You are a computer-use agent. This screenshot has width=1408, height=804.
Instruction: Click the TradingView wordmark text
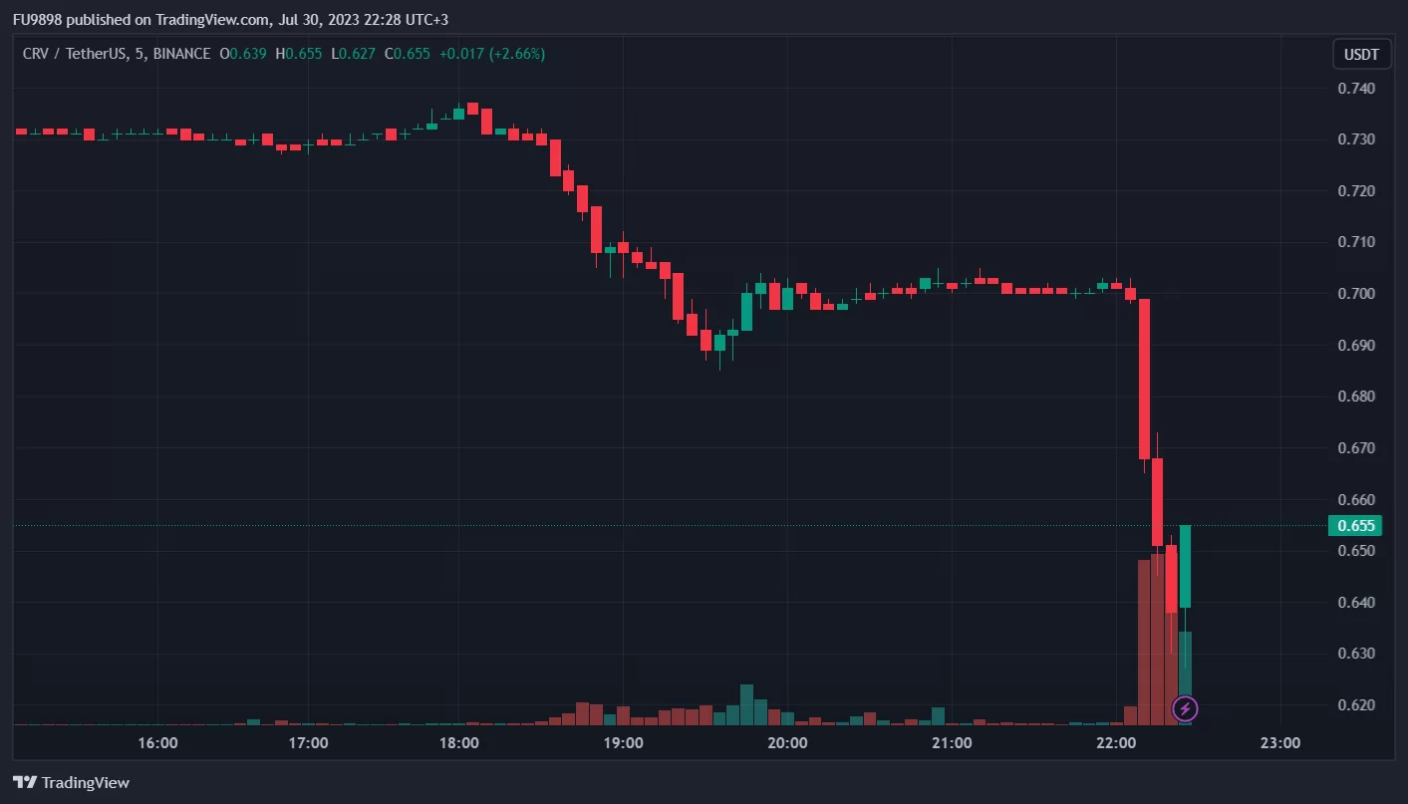(x=85, y=783)
